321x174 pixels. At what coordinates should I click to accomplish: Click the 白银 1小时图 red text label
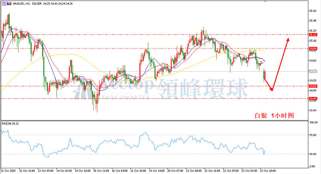coord(274,116)
